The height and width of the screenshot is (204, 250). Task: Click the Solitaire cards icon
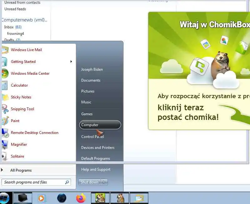4,156
